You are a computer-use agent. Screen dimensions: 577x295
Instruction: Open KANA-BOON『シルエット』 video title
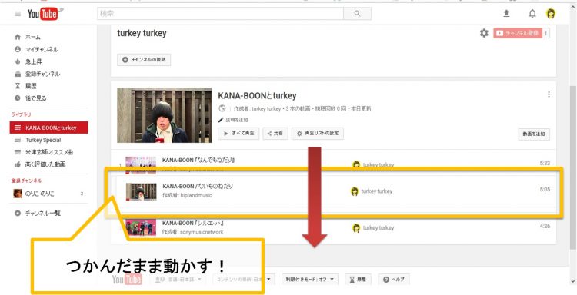pyautogui.click(x=194, y=223)
